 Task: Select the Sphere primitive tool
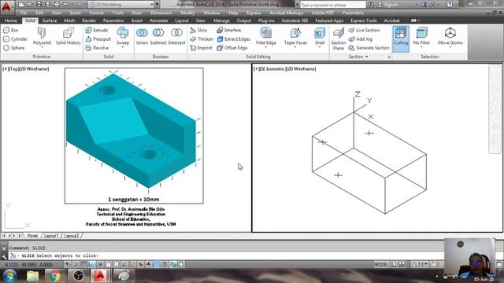[14, 48]
